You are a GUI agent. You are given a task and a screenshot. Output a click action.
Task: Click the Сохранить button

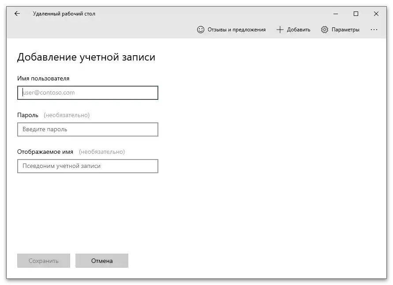44,261
